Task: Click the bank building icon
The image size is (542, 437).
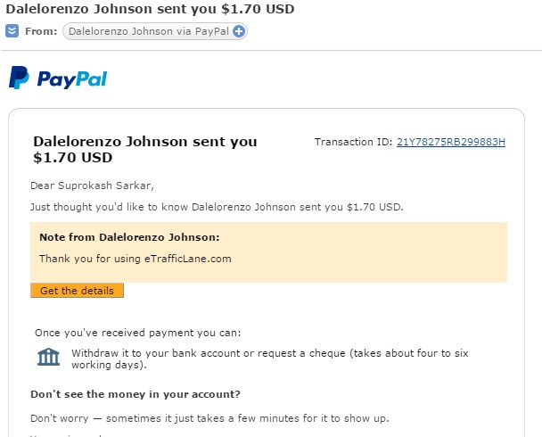Action: click(48, 357)
